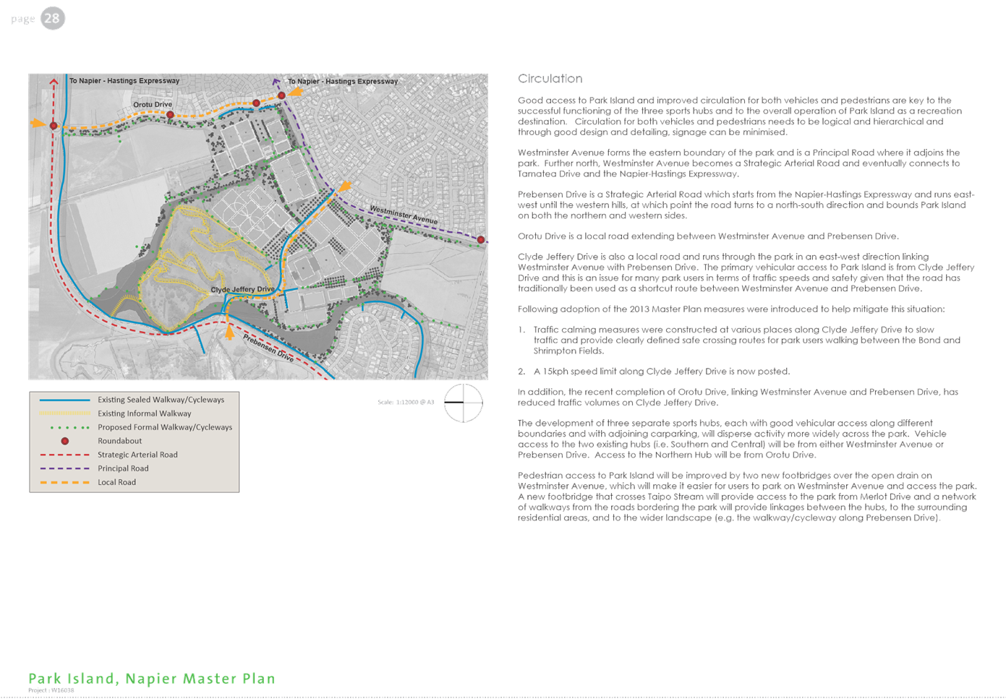Click the 'Orotu Drive' label on the map

click(x=153, y=105)
